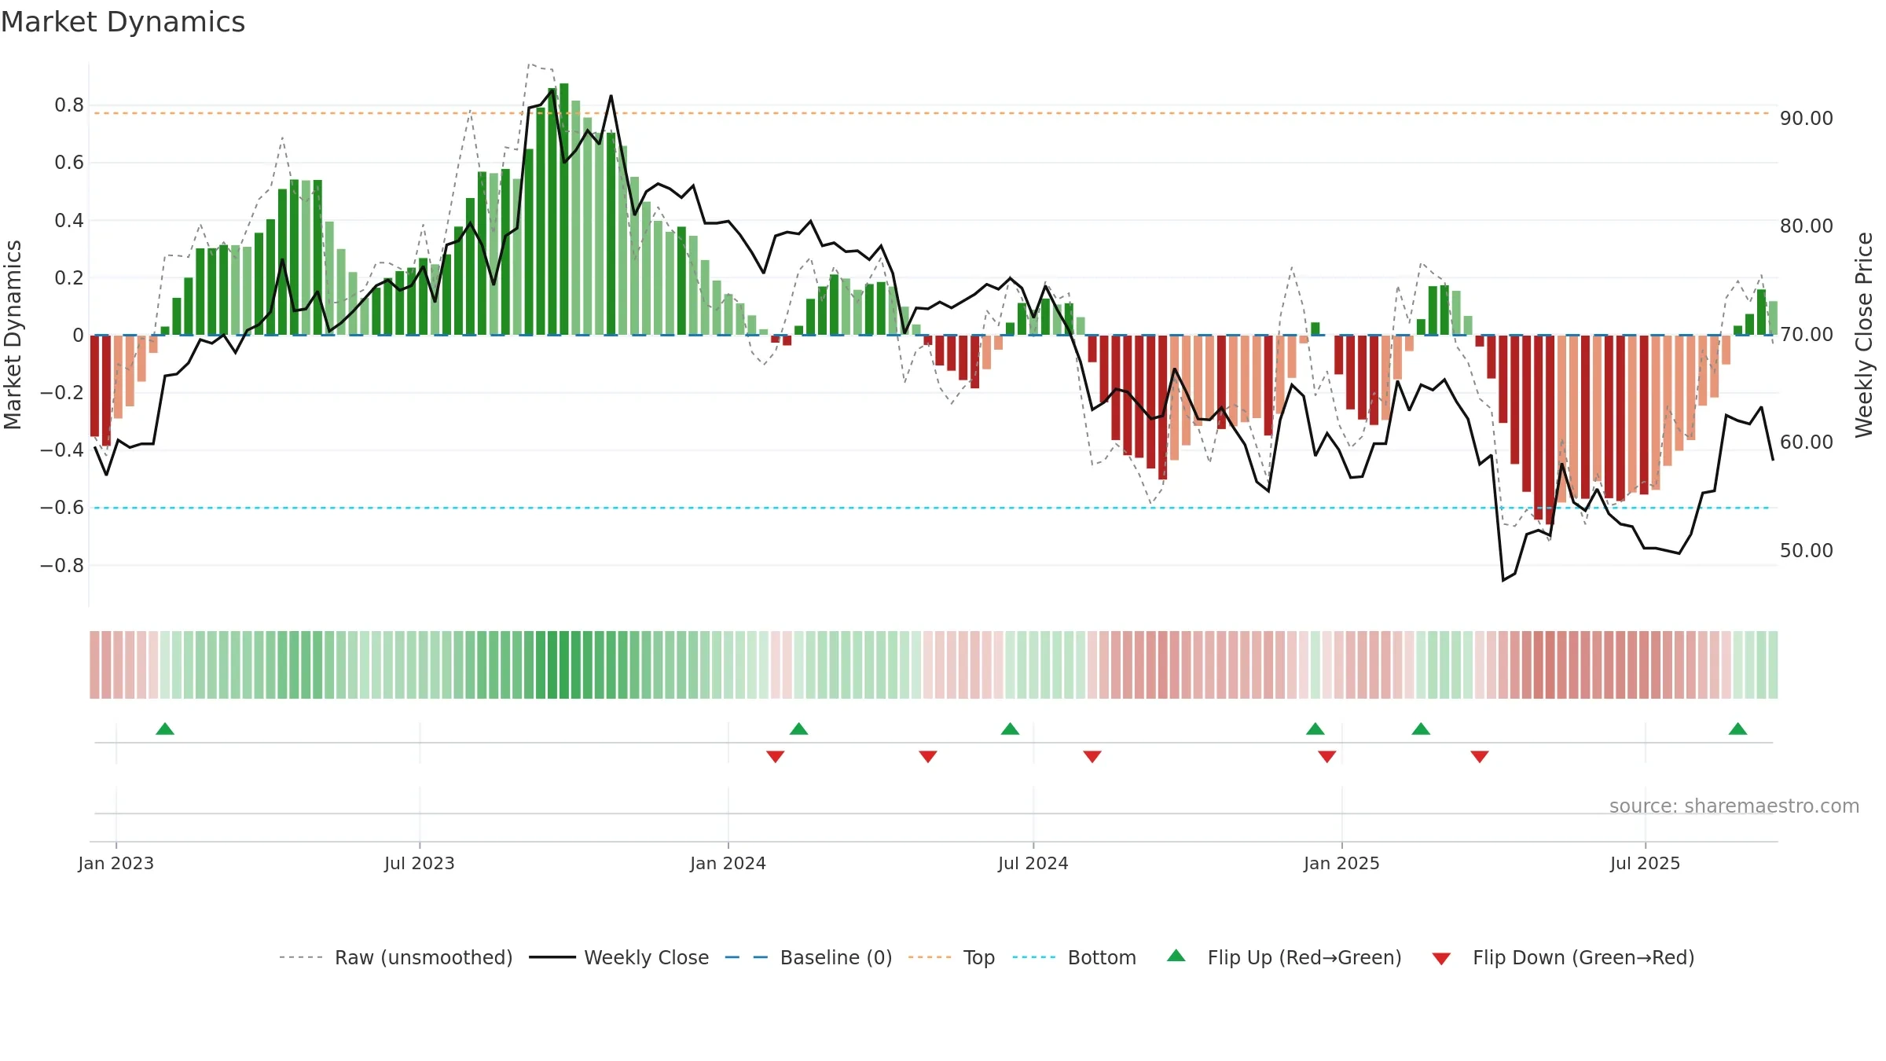Click the 0.6 tick on the left axis

69,163
